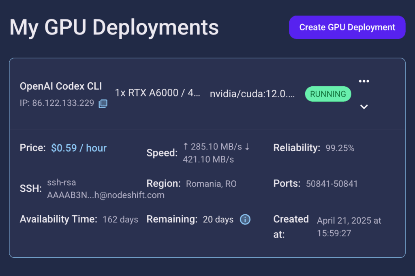
Task: Click the 285.10 MB/s upload speed
Action: click(x=216, y=147)
